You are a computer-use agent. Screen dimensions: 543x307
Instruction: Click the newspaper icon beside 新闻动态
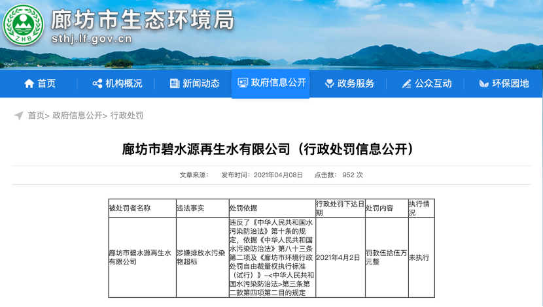click(175, 84)
